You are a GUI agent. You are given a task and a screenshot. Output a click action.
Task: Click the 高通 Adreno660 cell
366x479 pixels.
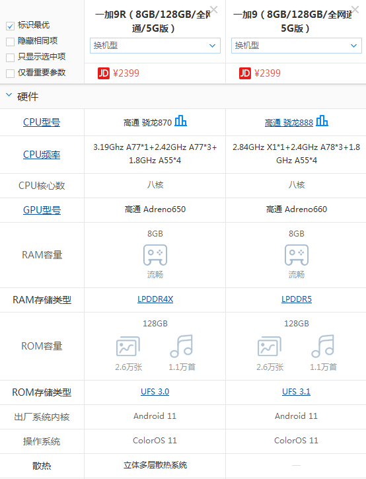click(297, 209)
